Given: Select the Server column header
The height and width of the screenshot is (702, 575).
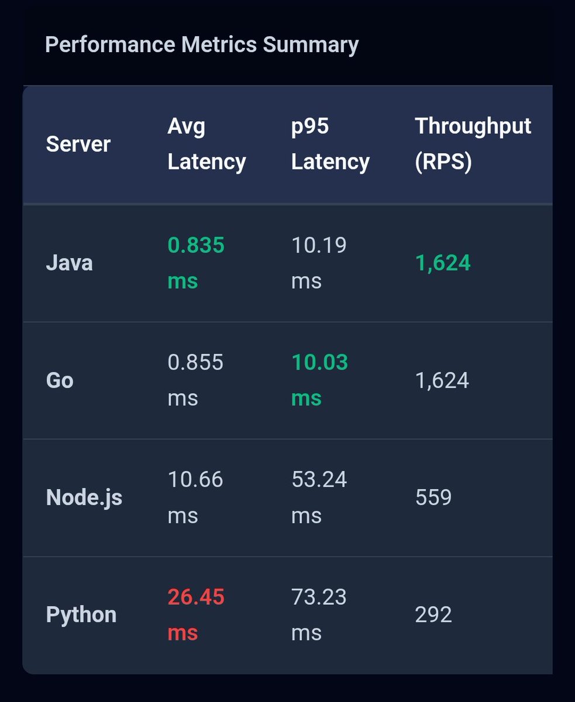Looking at the screenshot, I should [x=78, y=144].
